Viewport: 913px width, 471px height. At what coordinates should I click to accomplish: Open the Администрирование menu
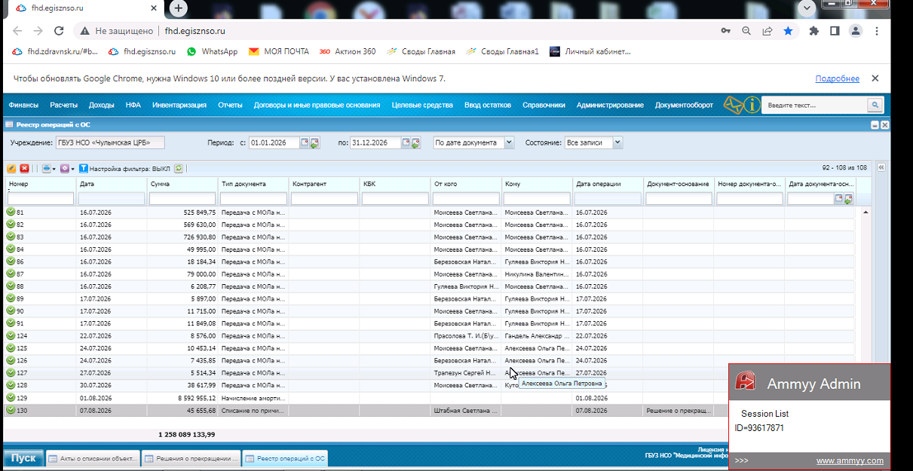(x=610, y=105)
